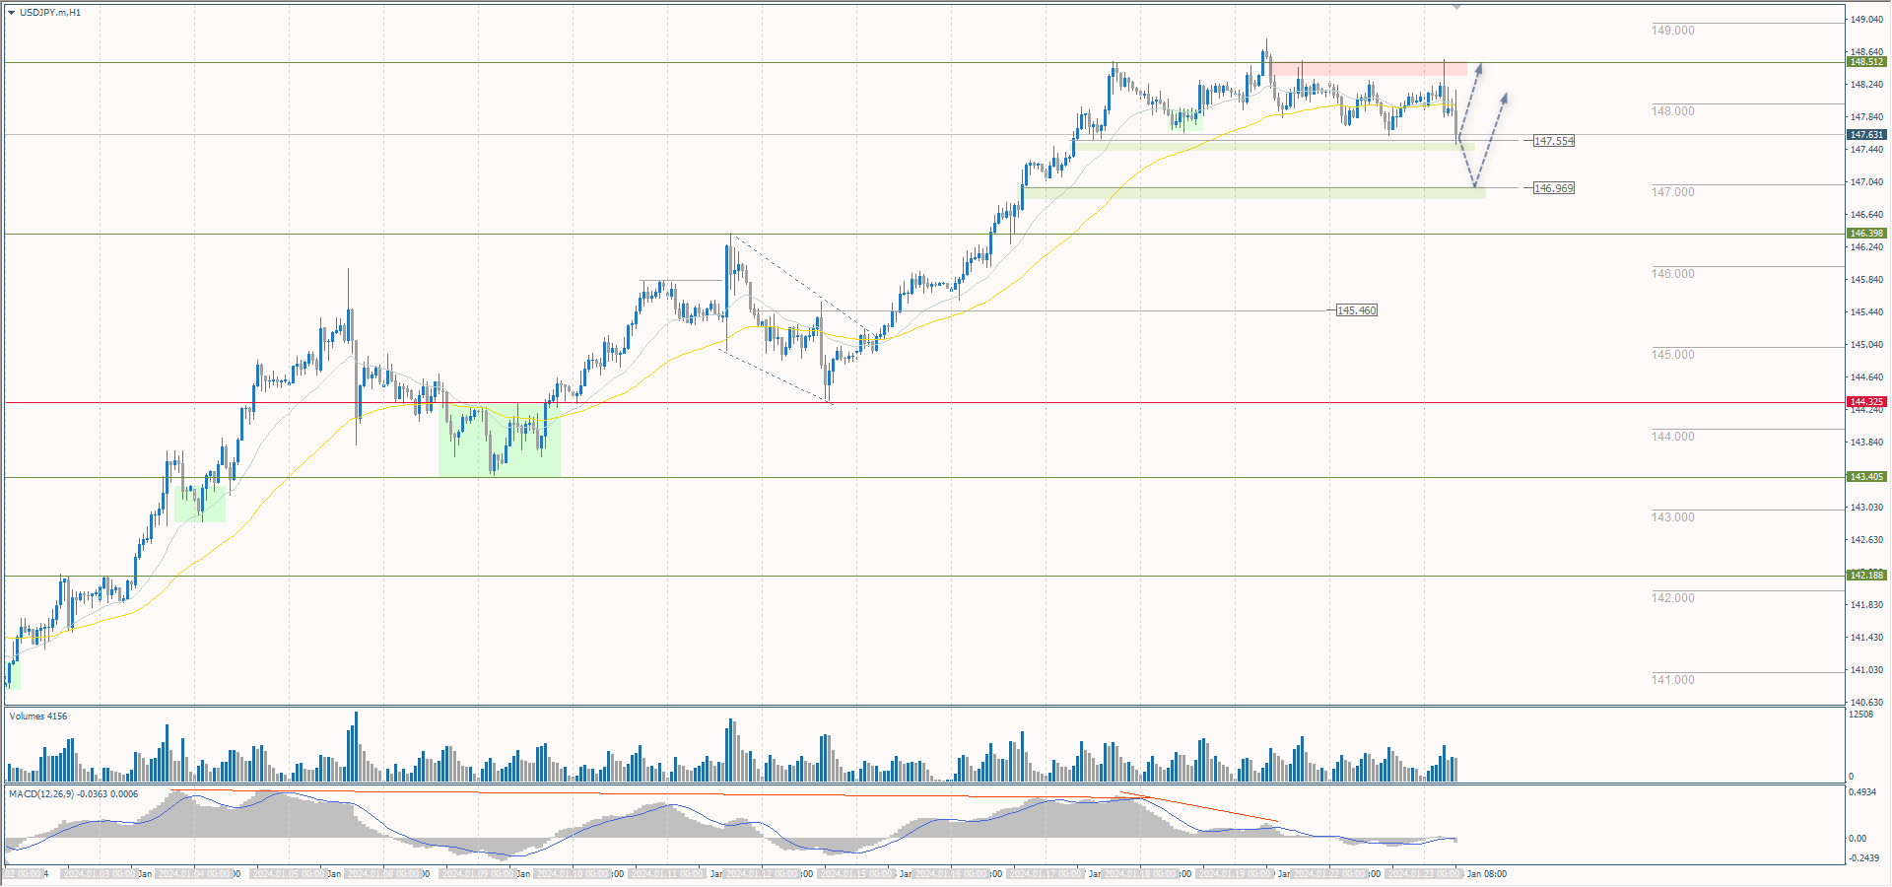Click the 146.969 horizontal line label
The width and height of the screenshot is (1892, 887).
(x=1554, y=188)
